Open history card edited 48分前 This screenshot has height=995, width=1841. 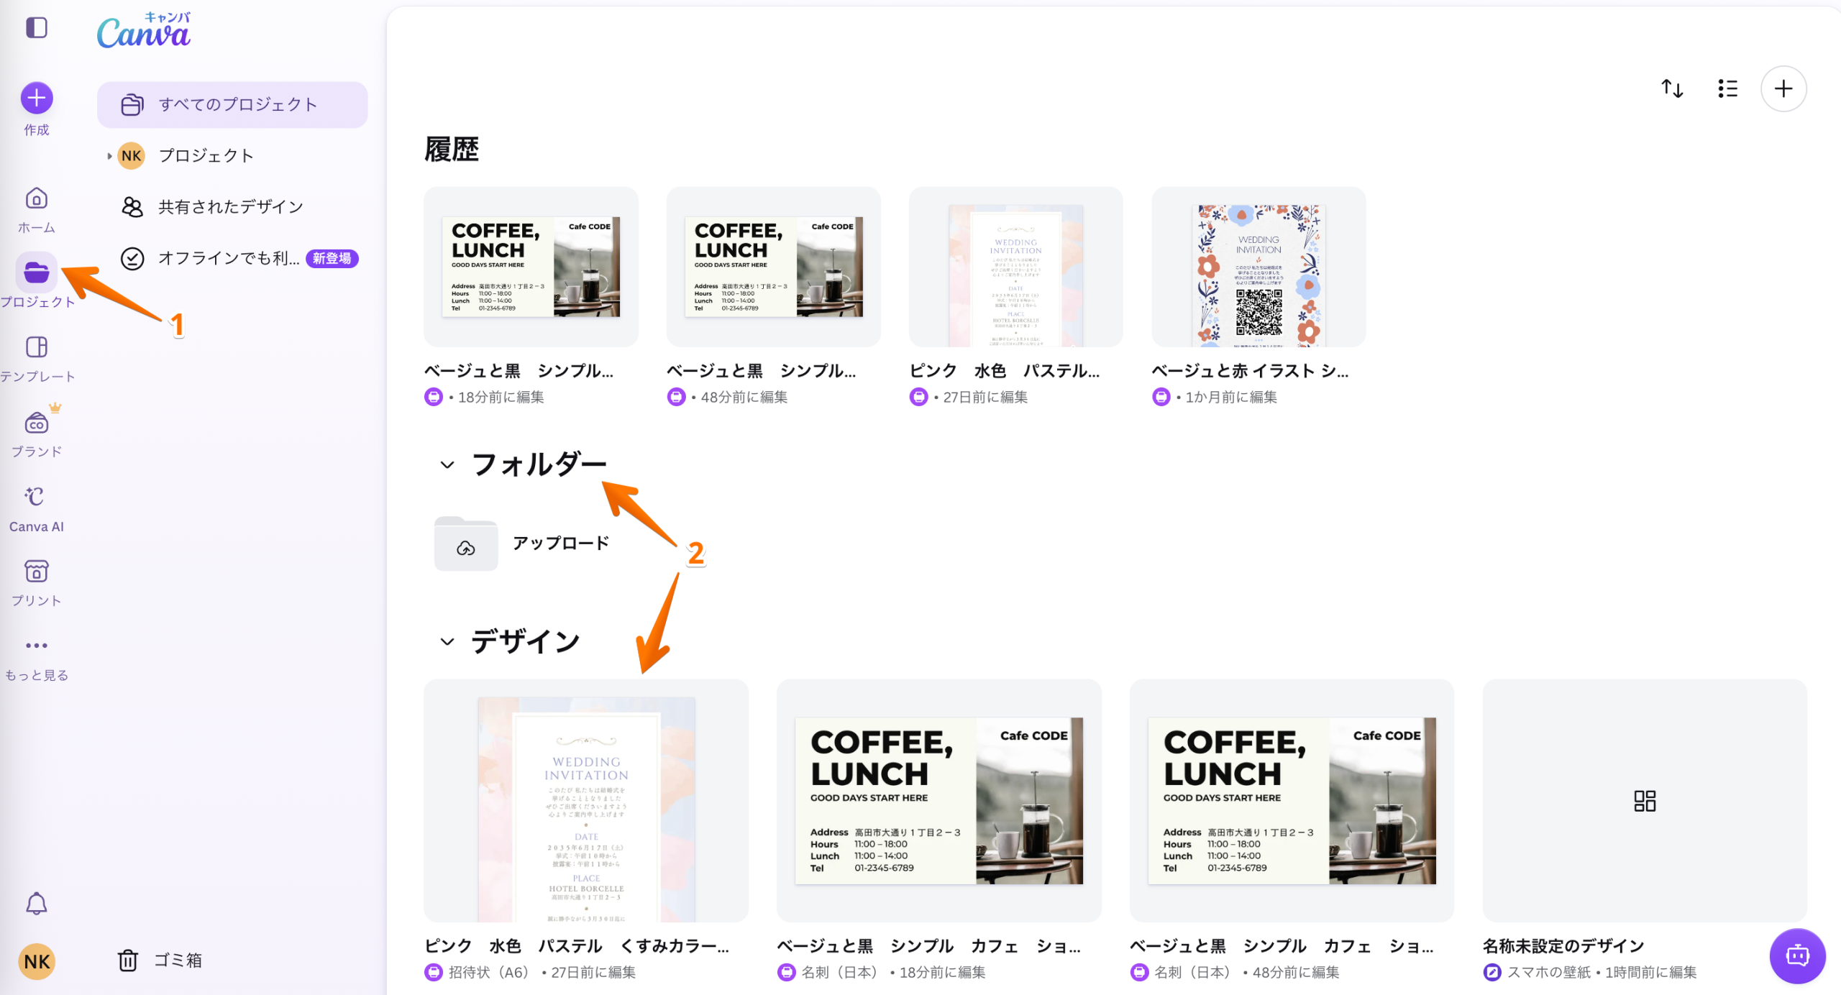point(774,267)
